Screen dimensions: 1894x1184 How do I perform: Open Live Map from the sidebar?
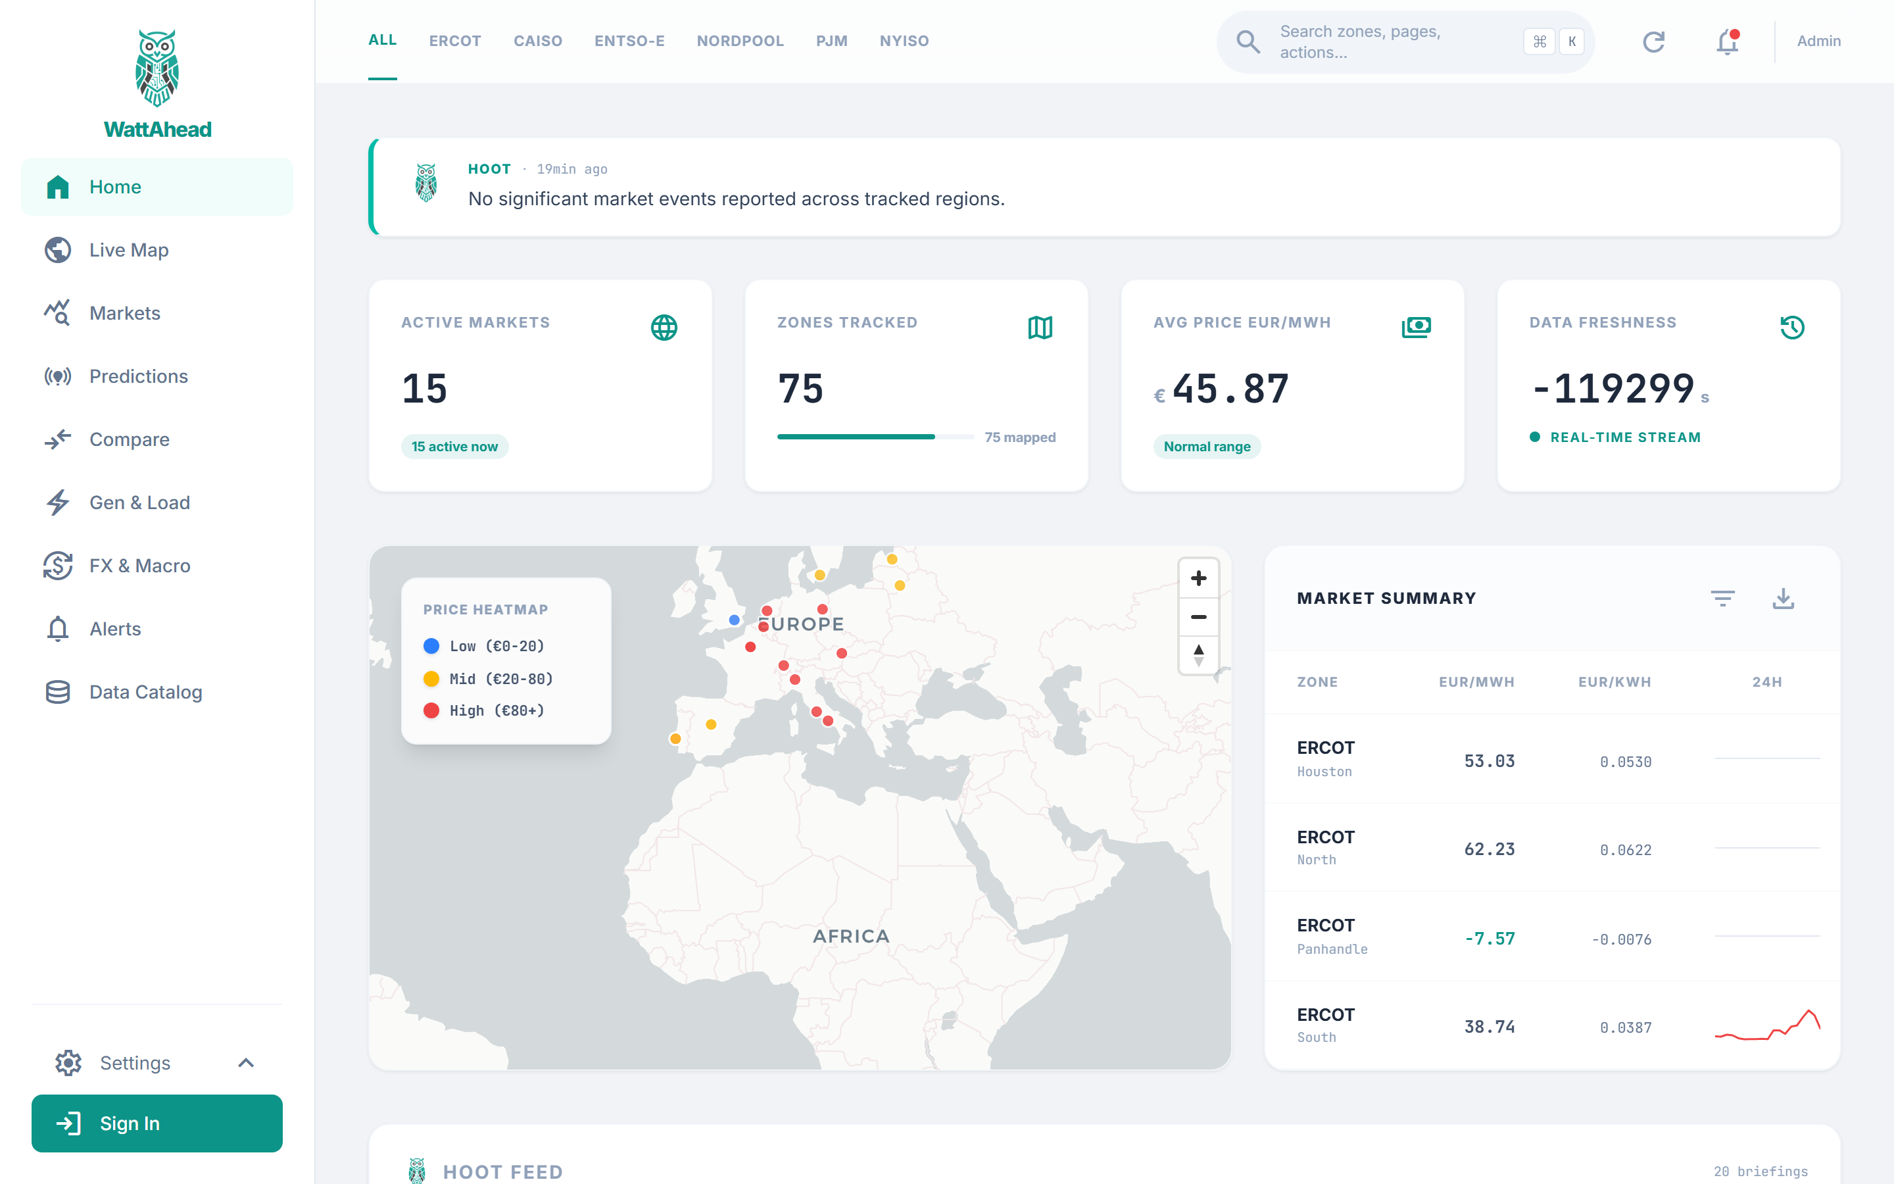157,250
